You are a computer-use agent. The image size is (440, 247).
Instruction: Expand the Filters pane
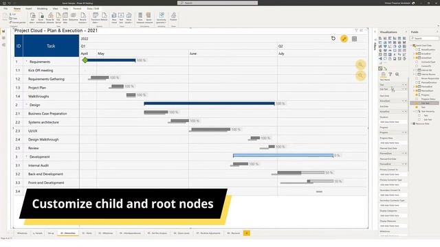375,32
